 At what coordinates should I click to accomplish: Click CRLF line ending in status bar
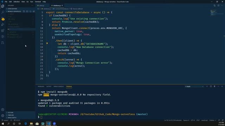pyautogui.click(x=198, y=120)
